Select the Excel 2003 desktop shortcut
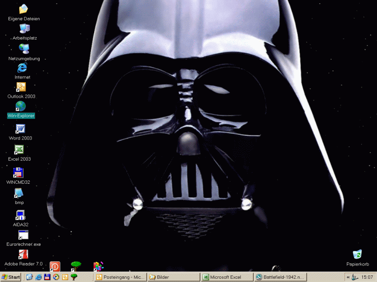 [19, 149]
